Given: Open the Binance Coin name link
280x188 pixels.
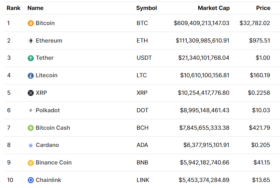Looking at the screenshot, I should (x=53, y=163).
